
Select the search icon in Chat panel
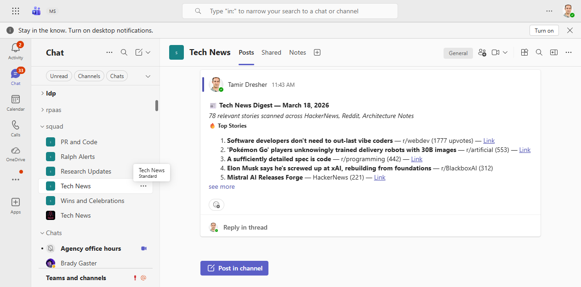click(x=124, y=52)
